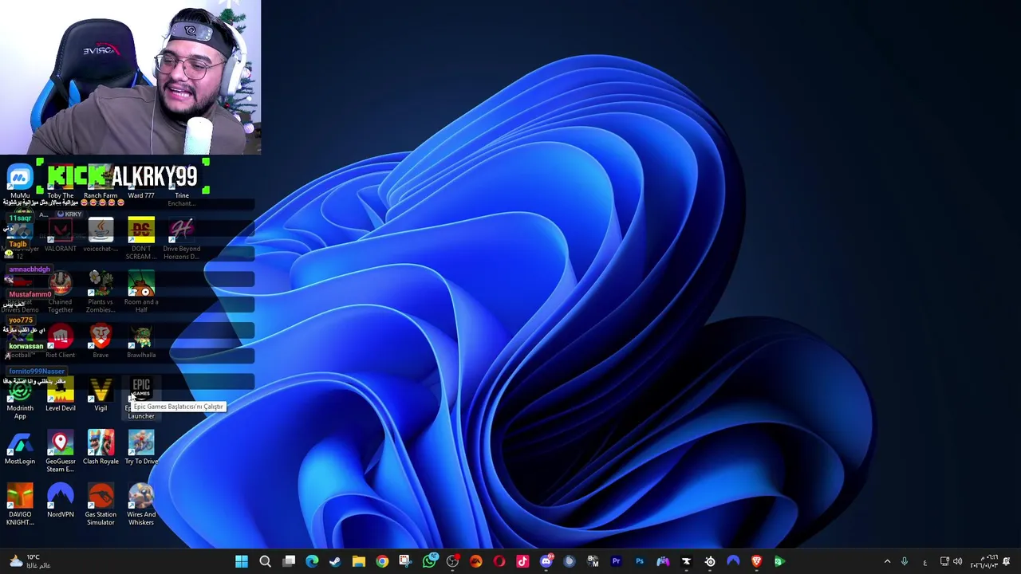Image resolution: width=1021 pixels, height=574 pixels.
Task: Launch Drive Beyond Horizons shortcut
Action: click(x=182, y=239)
